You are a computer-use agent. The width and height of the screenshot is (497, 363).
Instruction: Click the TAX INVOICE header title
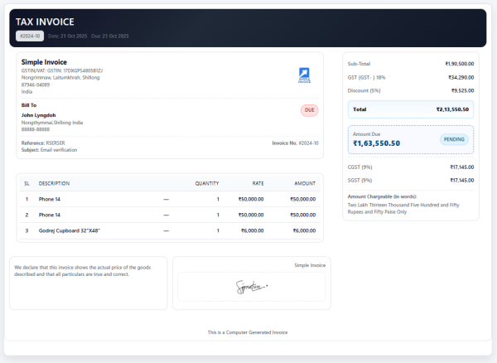pyautogui.click(x=45, y=22)
